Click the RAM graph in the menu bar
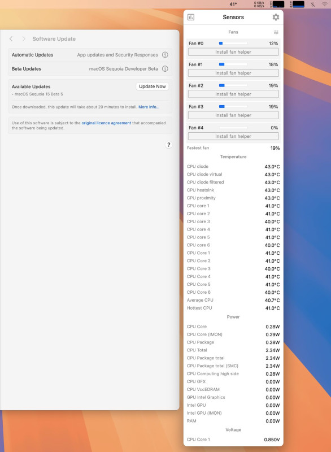This screenshot has width=331, height=452. click(x=297, y=4)
